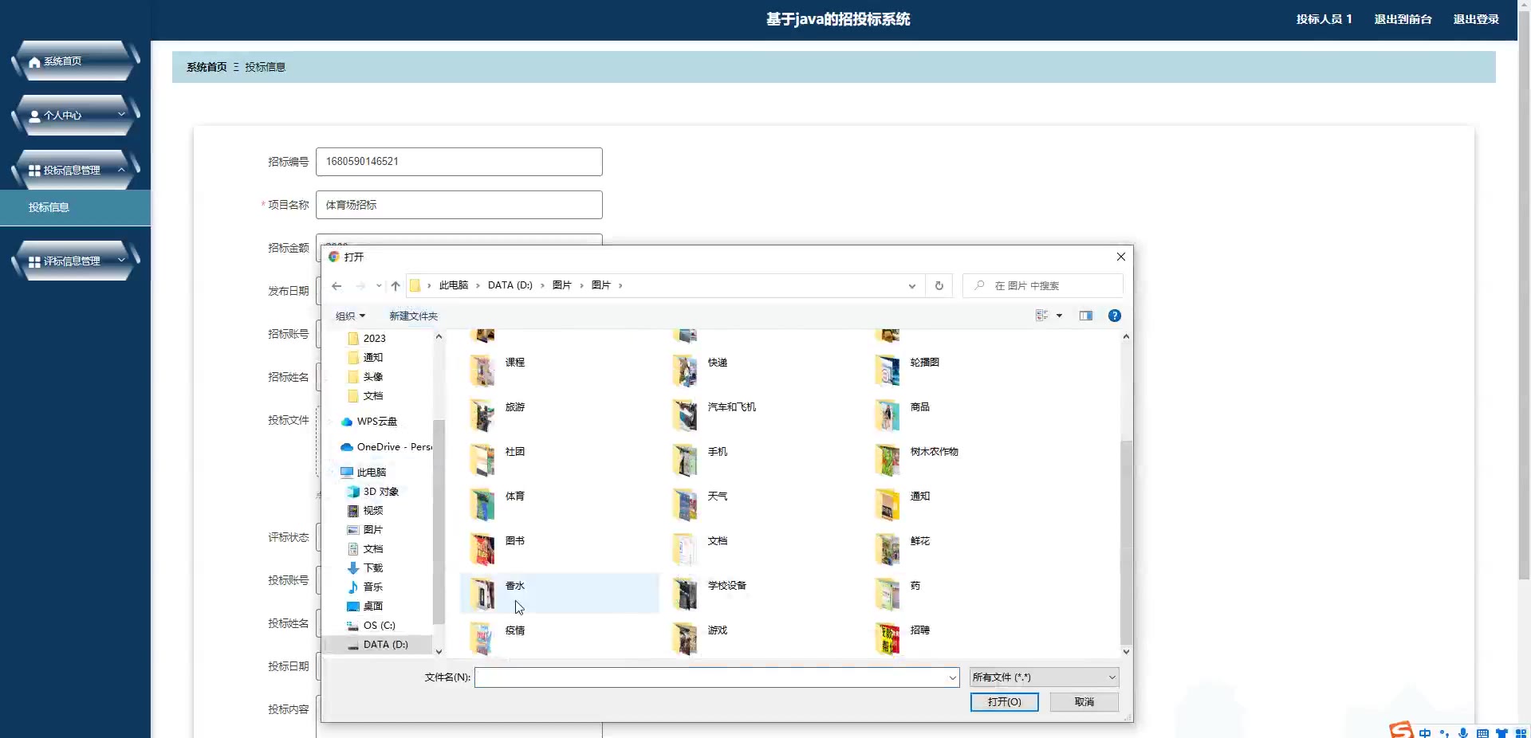
Task: Open recent locations dropdown arrow
Action: (379, 286)
